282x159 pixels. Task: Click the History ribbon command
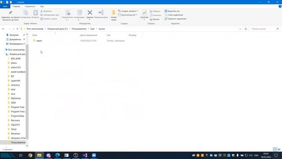(x=155, y=19)
